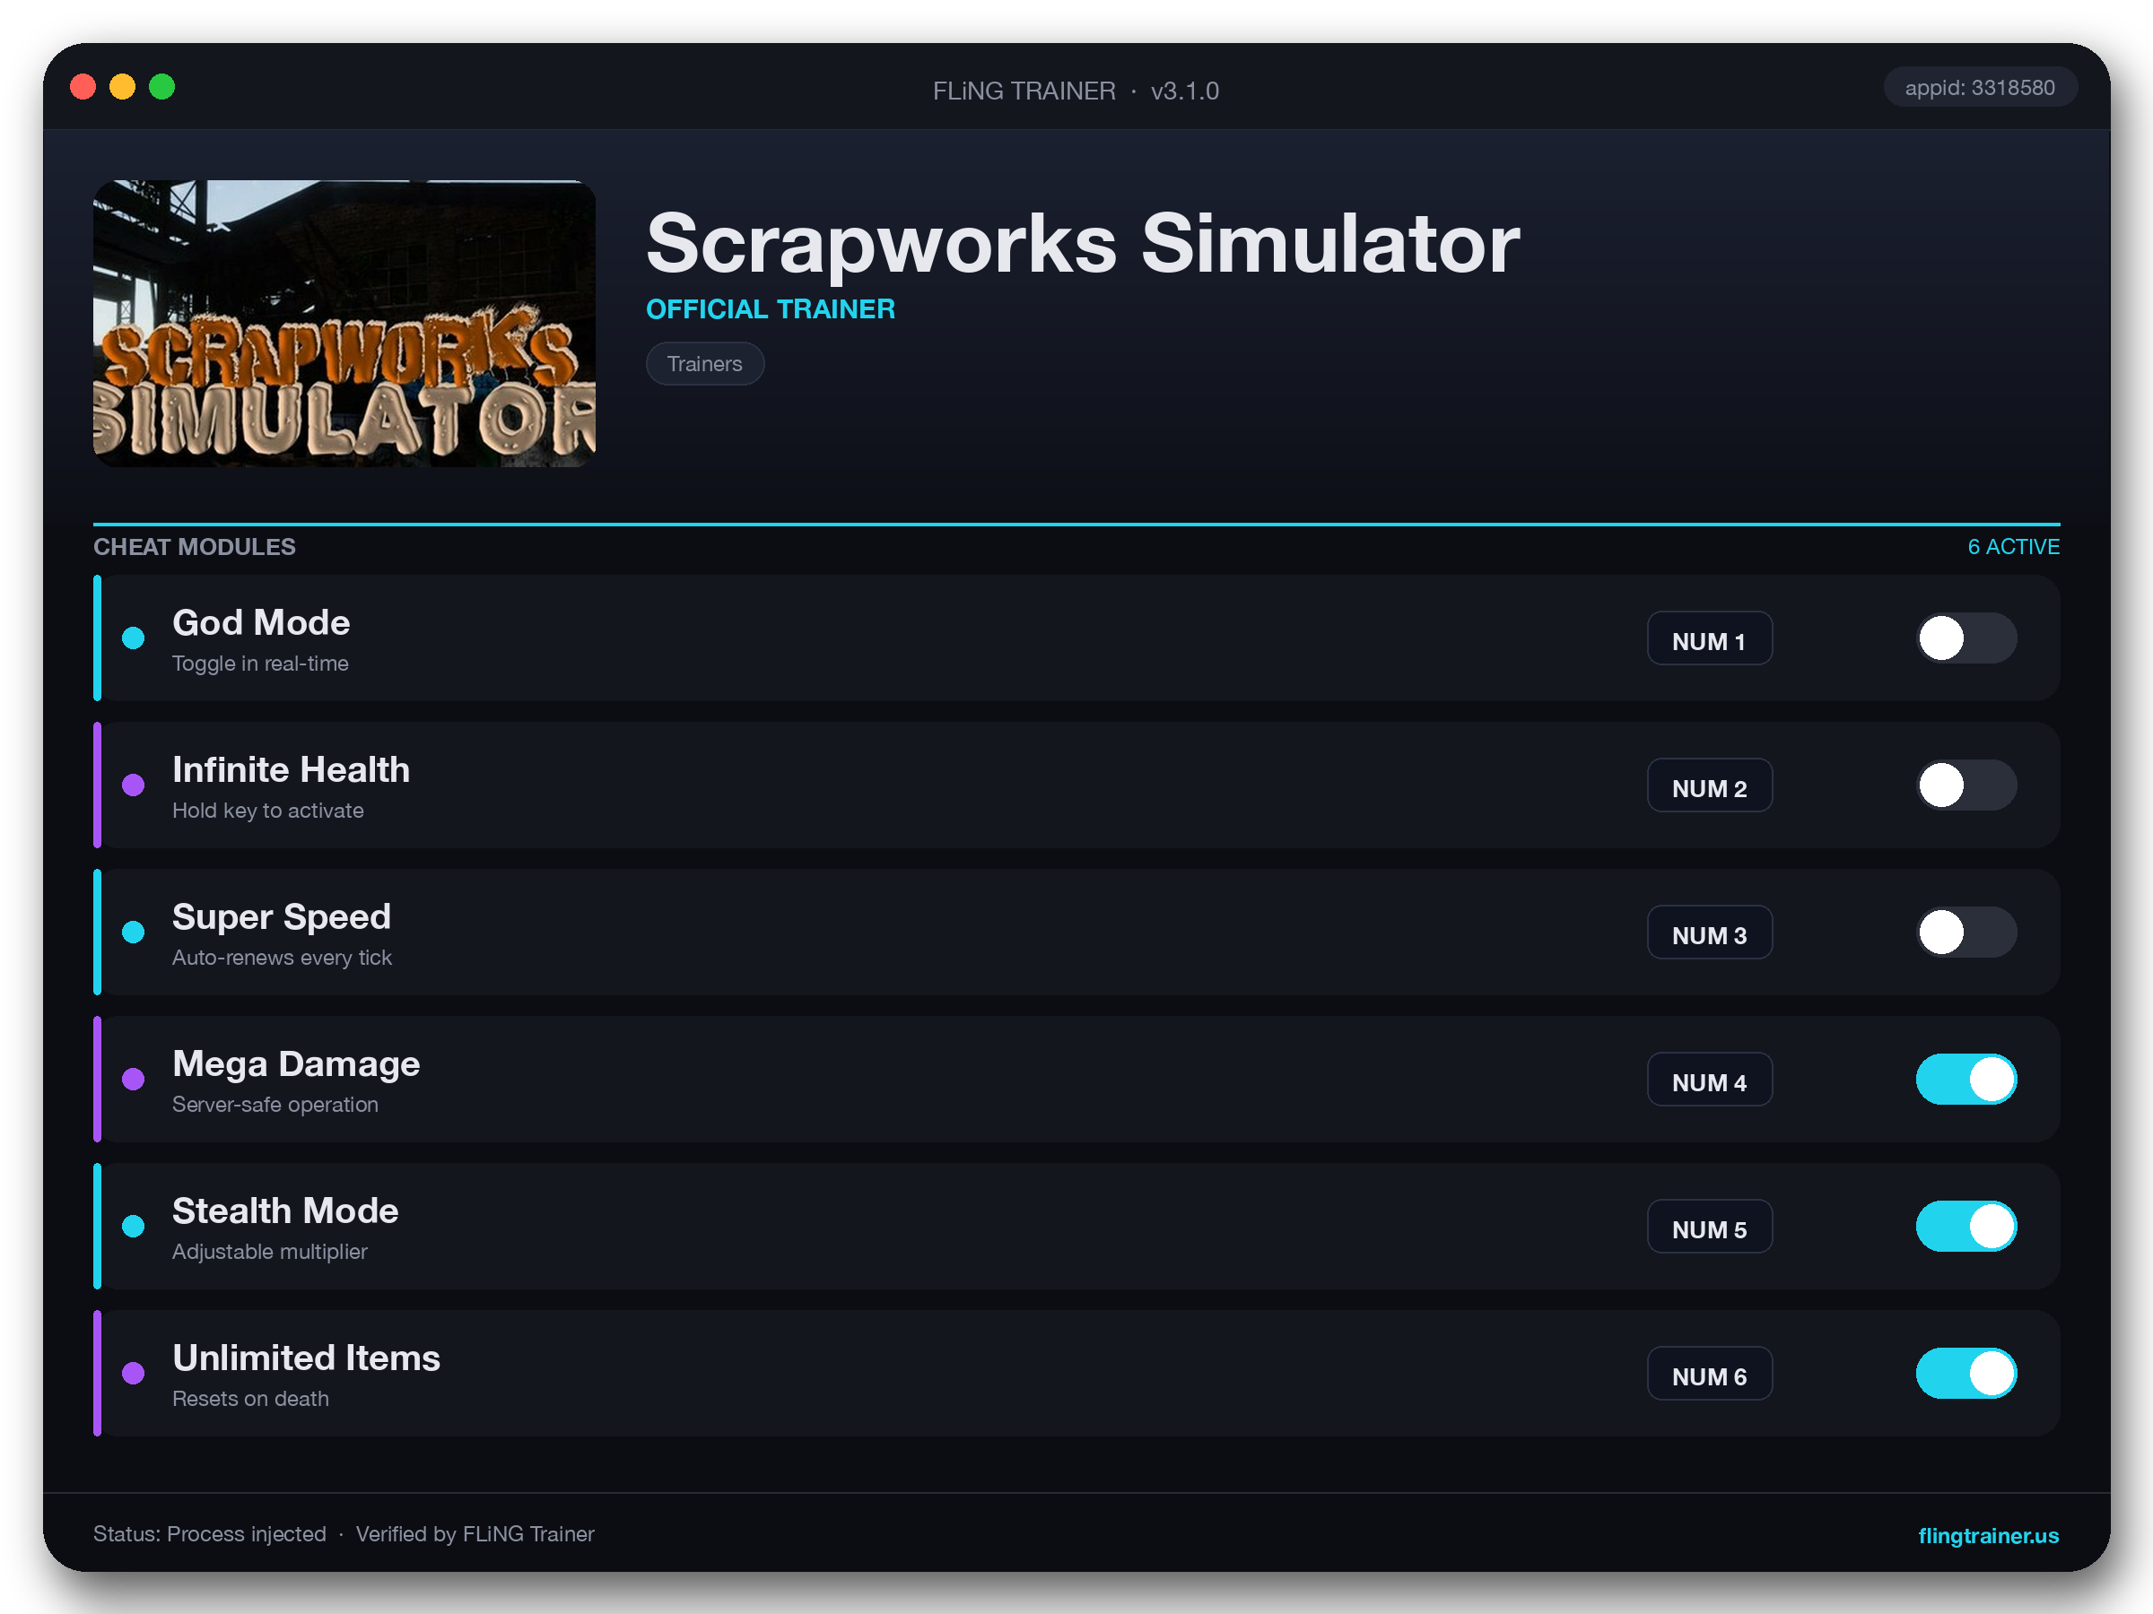Screen dimensions: 2153x1614
Task: Select the Stealth Mode module title
Action: point(285,1210)
